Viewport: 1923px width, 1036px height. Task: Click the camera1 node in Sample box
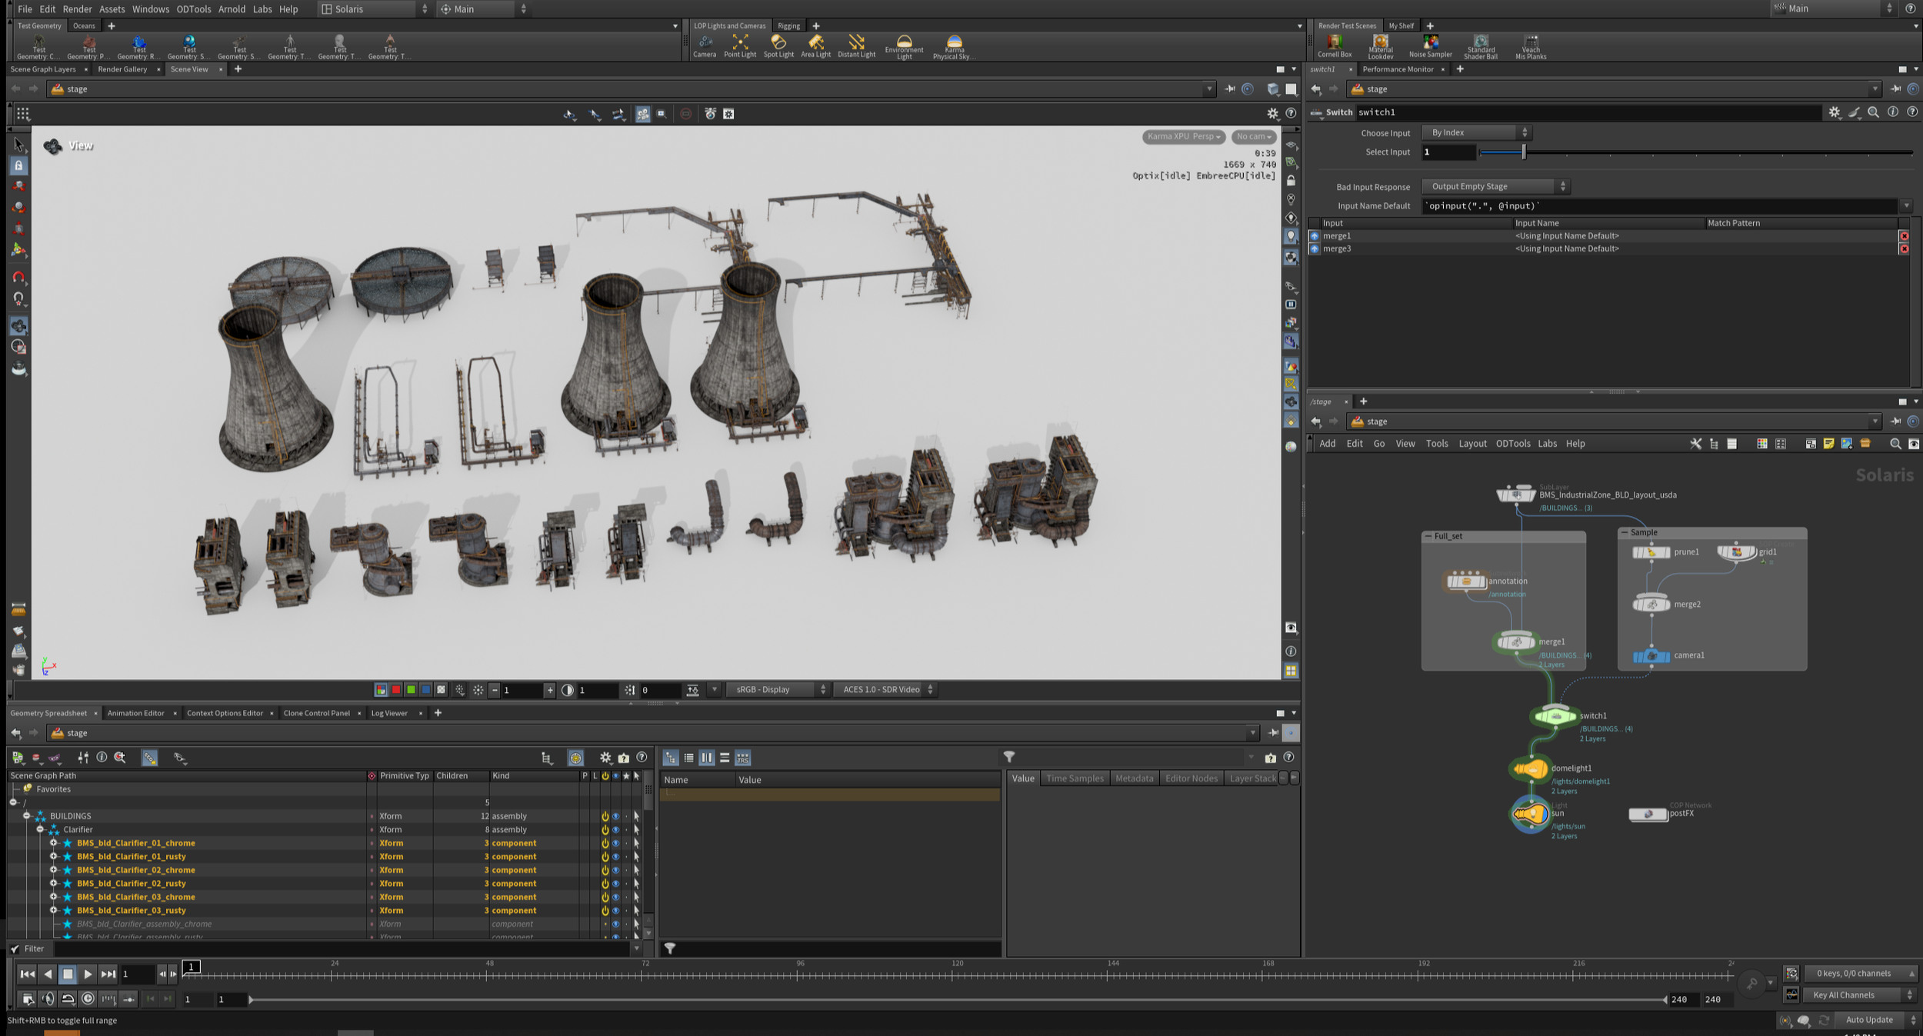(x=1651, y=656)
